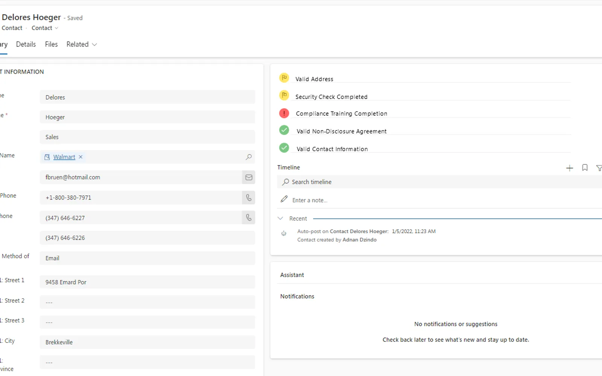Click the auto-post icon in the timeline entry
This screenshot has width=602, height=376.
(x=284, y=233)
